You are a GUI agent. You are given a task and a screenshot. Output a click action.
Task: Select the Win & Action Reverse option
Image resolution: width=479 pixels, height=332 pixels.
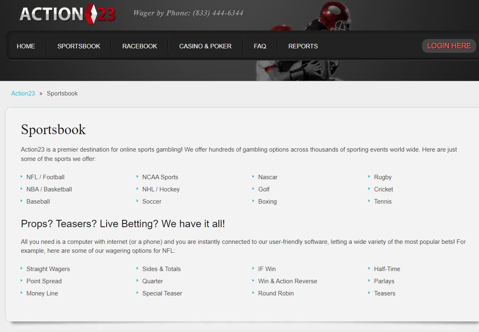point(288,281)
